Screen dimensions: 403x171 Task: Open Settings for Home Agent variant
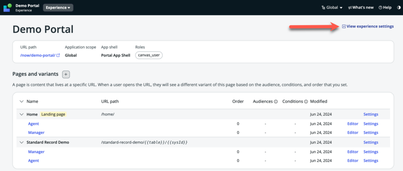371,124
